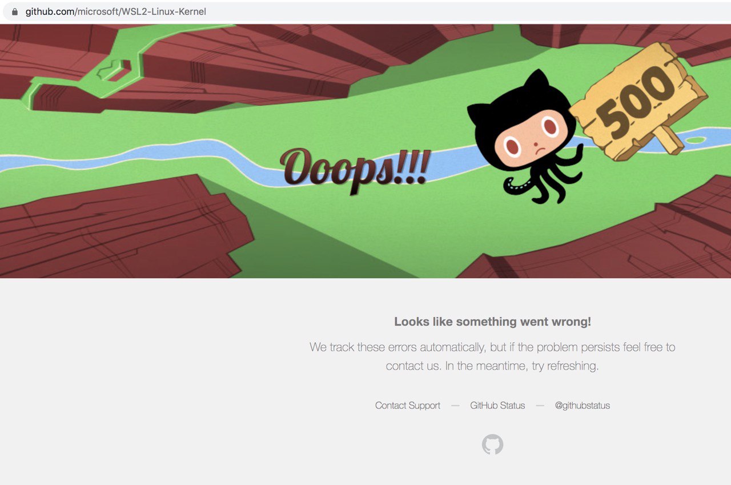Click the padlock icon in the address bar
This screenshot has height=485, width=731.
pyautogui.click(x=15, y=11)
